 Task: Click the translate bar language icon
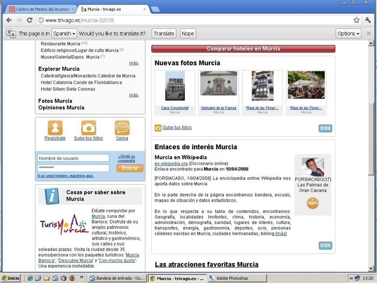point(10,33)
